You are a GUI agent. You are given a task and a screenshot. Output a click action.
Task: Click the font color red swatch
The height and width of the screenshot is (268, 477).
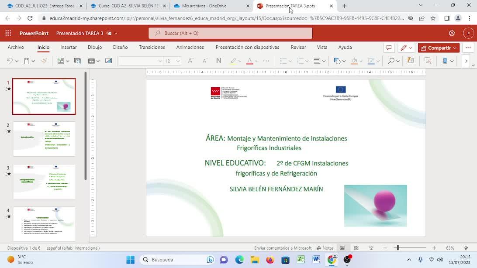249,61
